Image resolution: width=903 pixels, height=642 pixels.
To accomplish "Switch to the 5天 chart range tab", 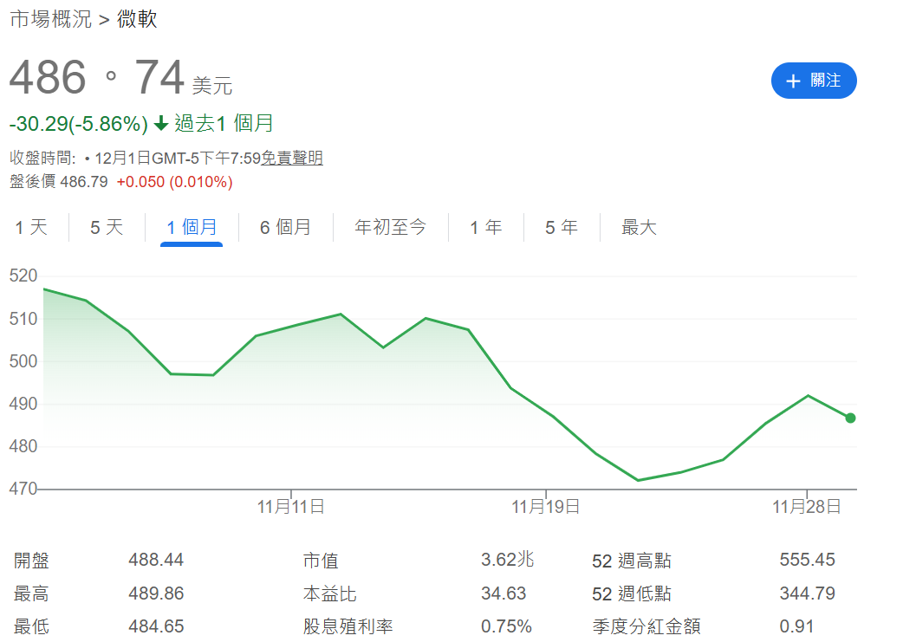I will pos(104,227).
